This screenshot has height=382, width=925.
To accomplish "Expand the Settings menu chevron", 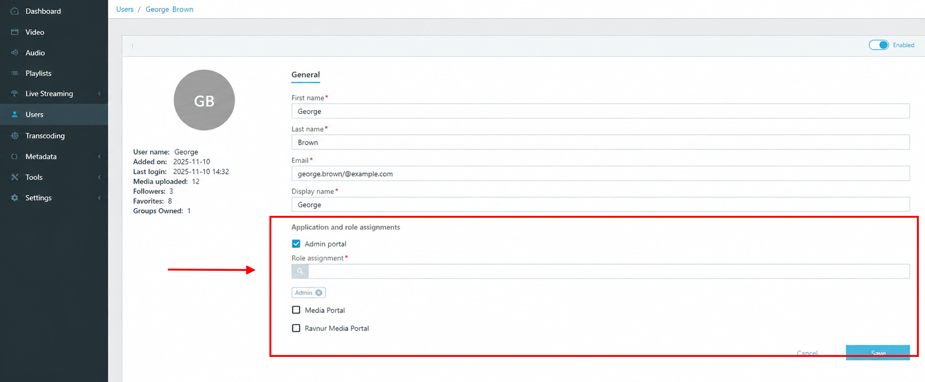I will click(99, 197).
